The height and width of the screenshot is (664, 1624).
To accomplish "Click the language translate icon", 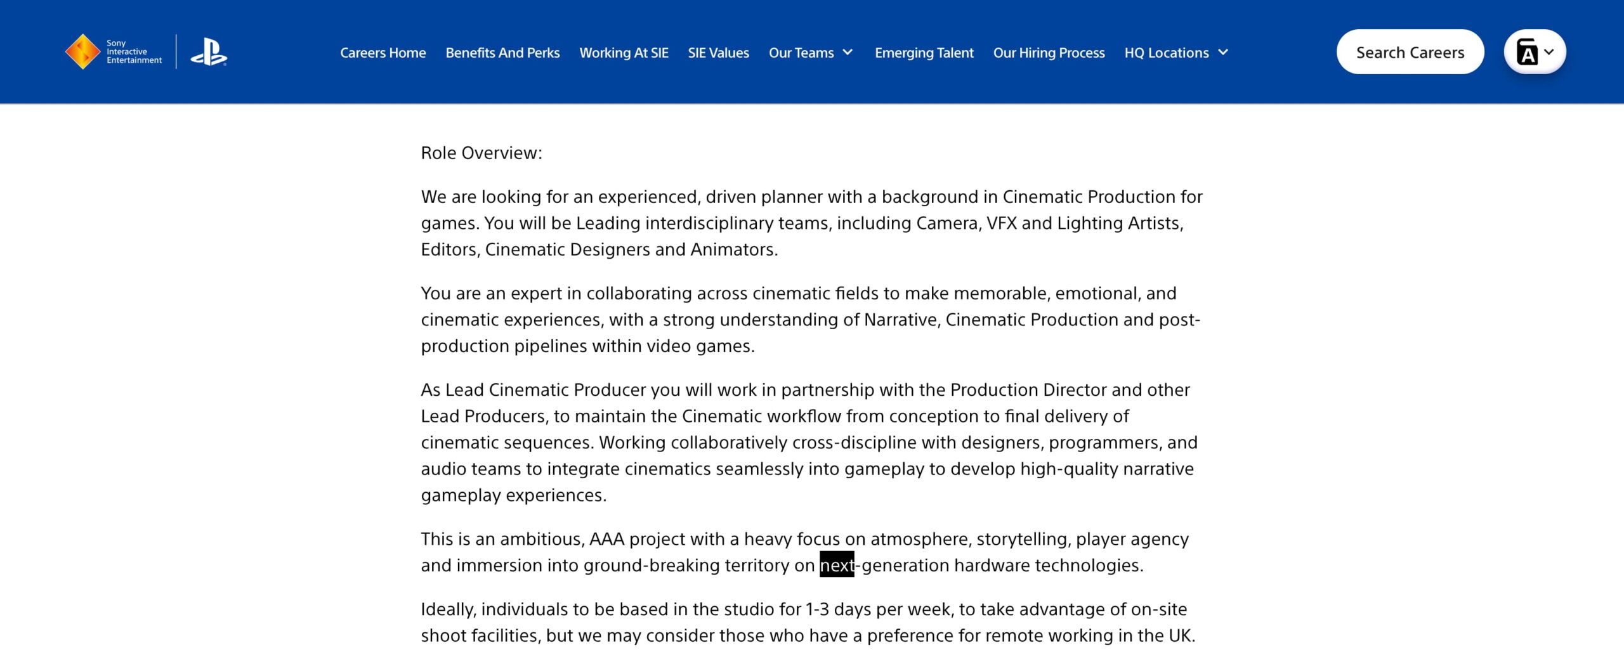I will (x=1526, y=52).
